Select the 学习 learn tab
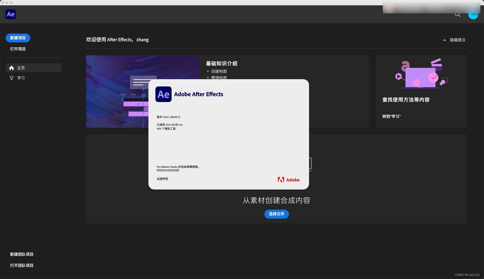 [34, 78]
